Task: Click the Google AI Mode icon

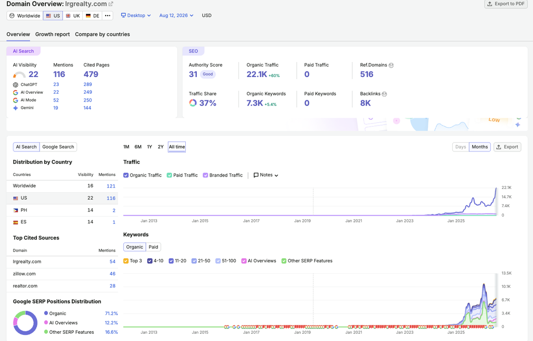Action: pyautogui.click(x=15, y=100)
